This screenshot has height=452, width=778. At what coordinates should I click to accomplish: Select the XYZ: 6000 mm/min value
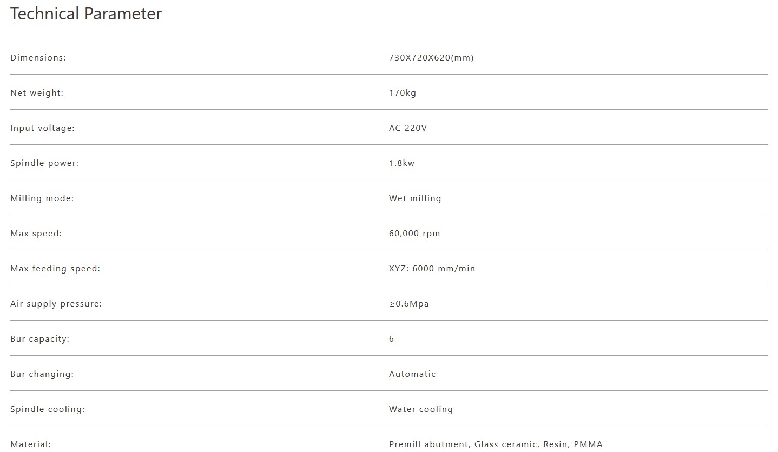coord(432,269)
